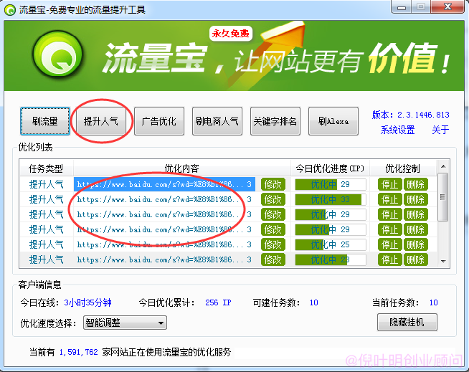The image size is (469, 372).
Task: Click 删除 in the third task row
Action: click(416, 214)
